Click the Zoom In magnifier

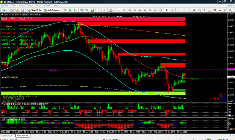click(x=82, y=10)
